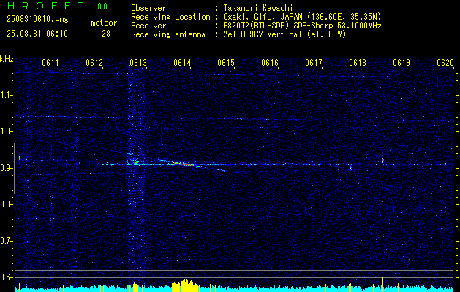Click time marker 0612
This screenshot has height=292, width=460.
[x=94, y=62]
